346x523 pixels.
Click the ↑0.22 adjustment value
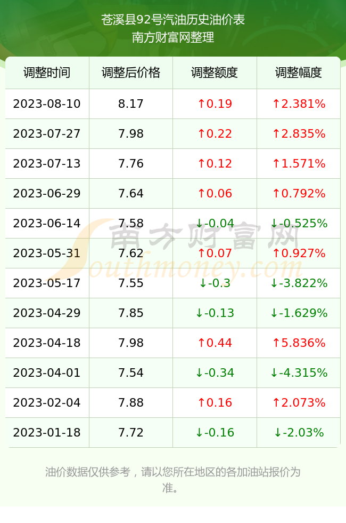(x=215, y=134)
